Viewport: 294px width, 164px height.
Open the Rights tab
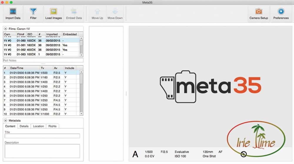click(52, 126)
